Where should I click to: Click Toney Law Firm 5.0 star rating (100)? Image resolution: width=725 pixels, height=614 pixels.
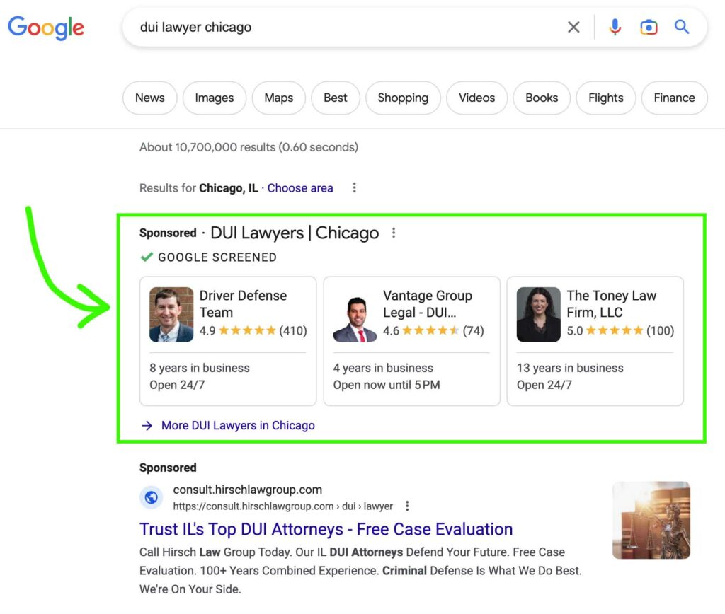click(620, 331)
